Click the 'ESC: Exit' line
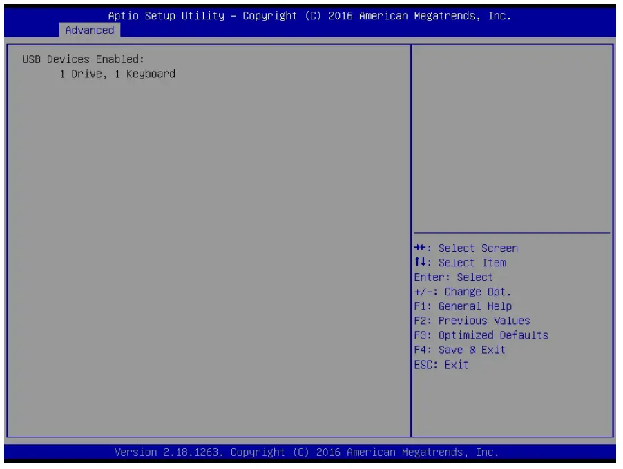The width and height of the screenshot is (623, 469). pyautogui.click(x=441, y=365)
